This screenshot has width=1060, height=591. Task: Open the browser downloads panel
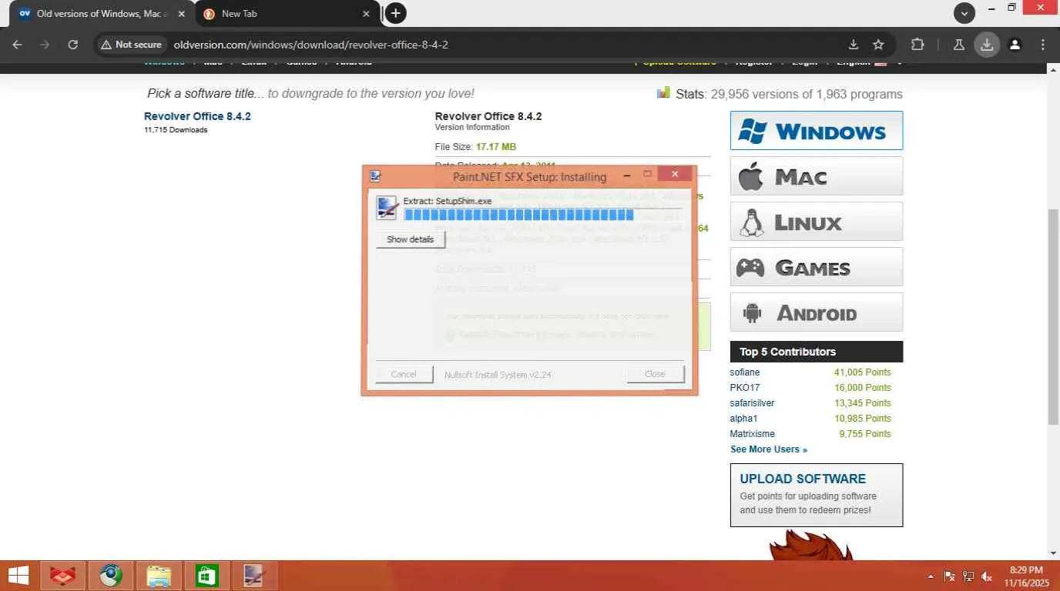pyautogui.click(x=987, y=45)
